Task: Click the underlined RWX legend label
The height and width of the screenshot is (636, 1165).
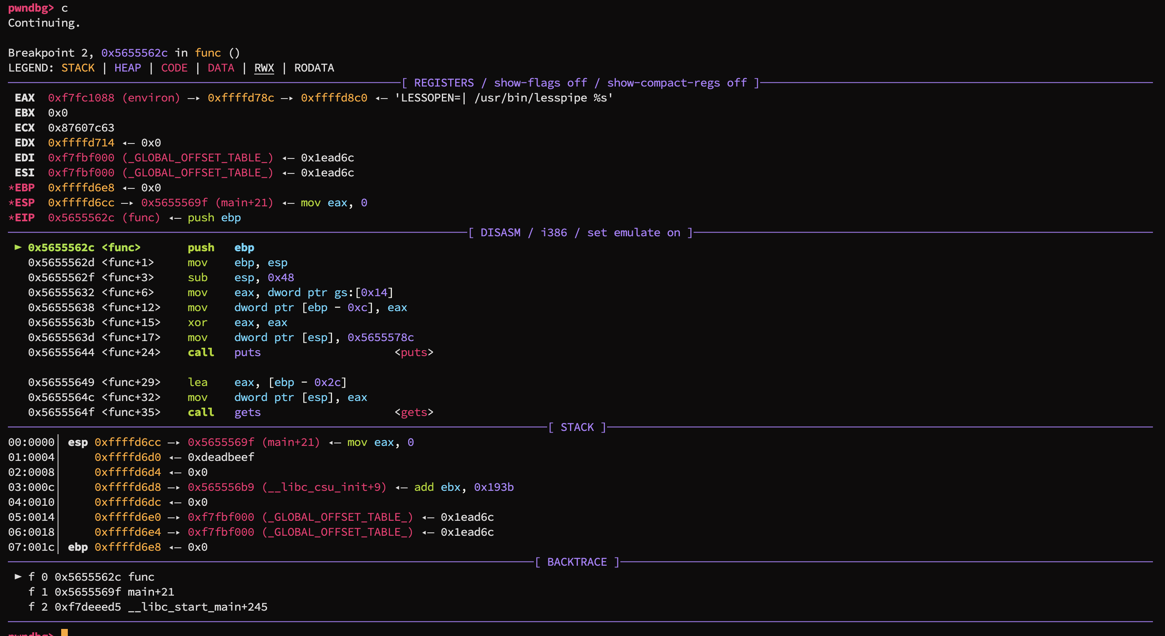Action: point(264,68)
